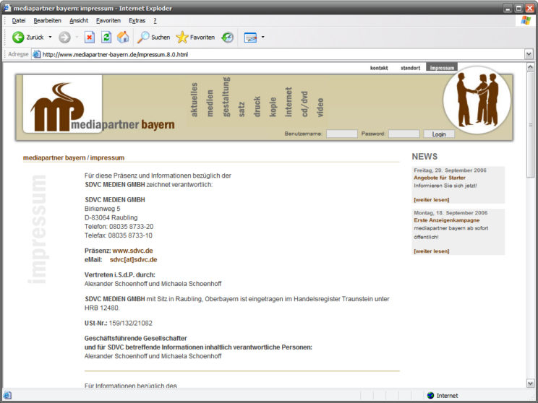The height and width of the screenshot is (403, 538).
Task: Open the Favoriten menu in the menu bar
Action: coord(108,20)
